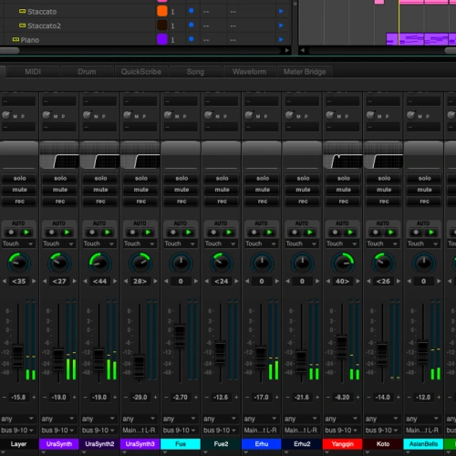Click blue play arrow on Staccato2 track

coord(281,26)
